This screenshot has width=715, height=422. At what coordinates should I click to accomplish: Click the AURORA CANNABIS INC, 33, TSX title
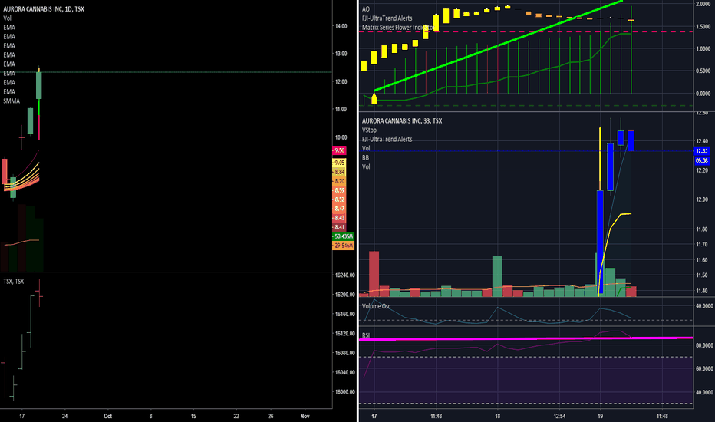(x=402, y=121)
